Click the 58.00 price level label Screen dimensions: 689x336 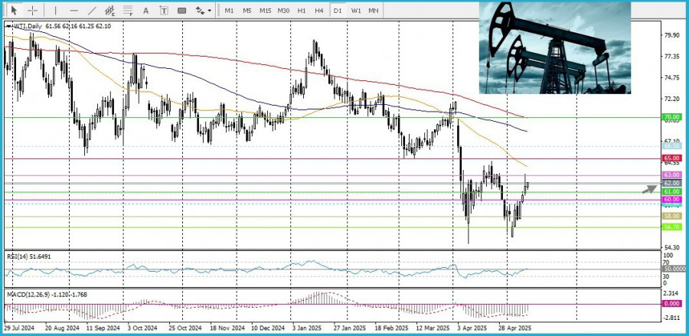(x=672, y=216)
